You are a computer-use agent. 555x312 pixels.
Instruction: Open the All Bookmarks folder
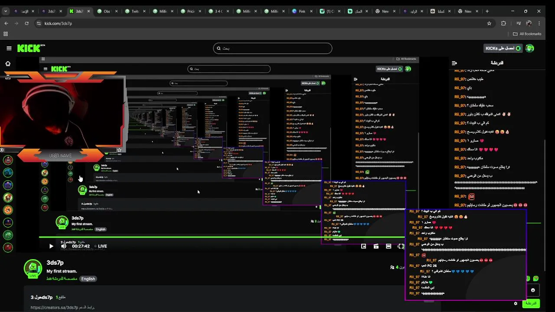pos(527,34)
